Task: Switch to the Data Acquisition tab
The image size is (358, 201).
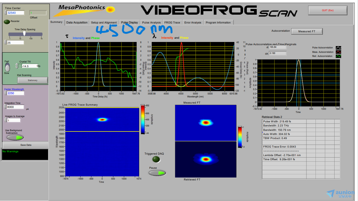Action: (77, 22)
